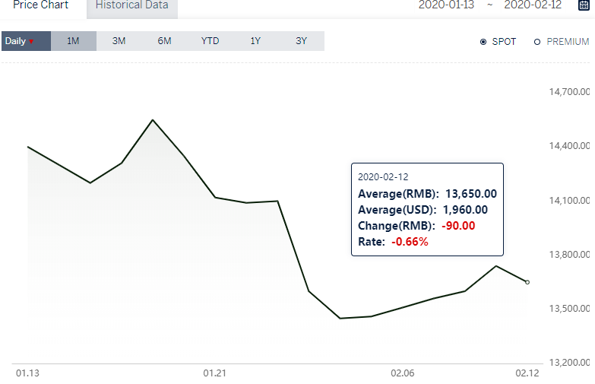Select the PREMIUM radio button
This screenshot has width=595, height=384.
[537, 42]
